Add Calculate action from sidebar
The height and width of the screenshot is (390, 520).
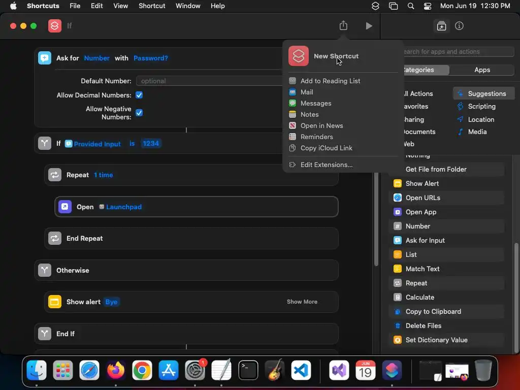[446, 298]
